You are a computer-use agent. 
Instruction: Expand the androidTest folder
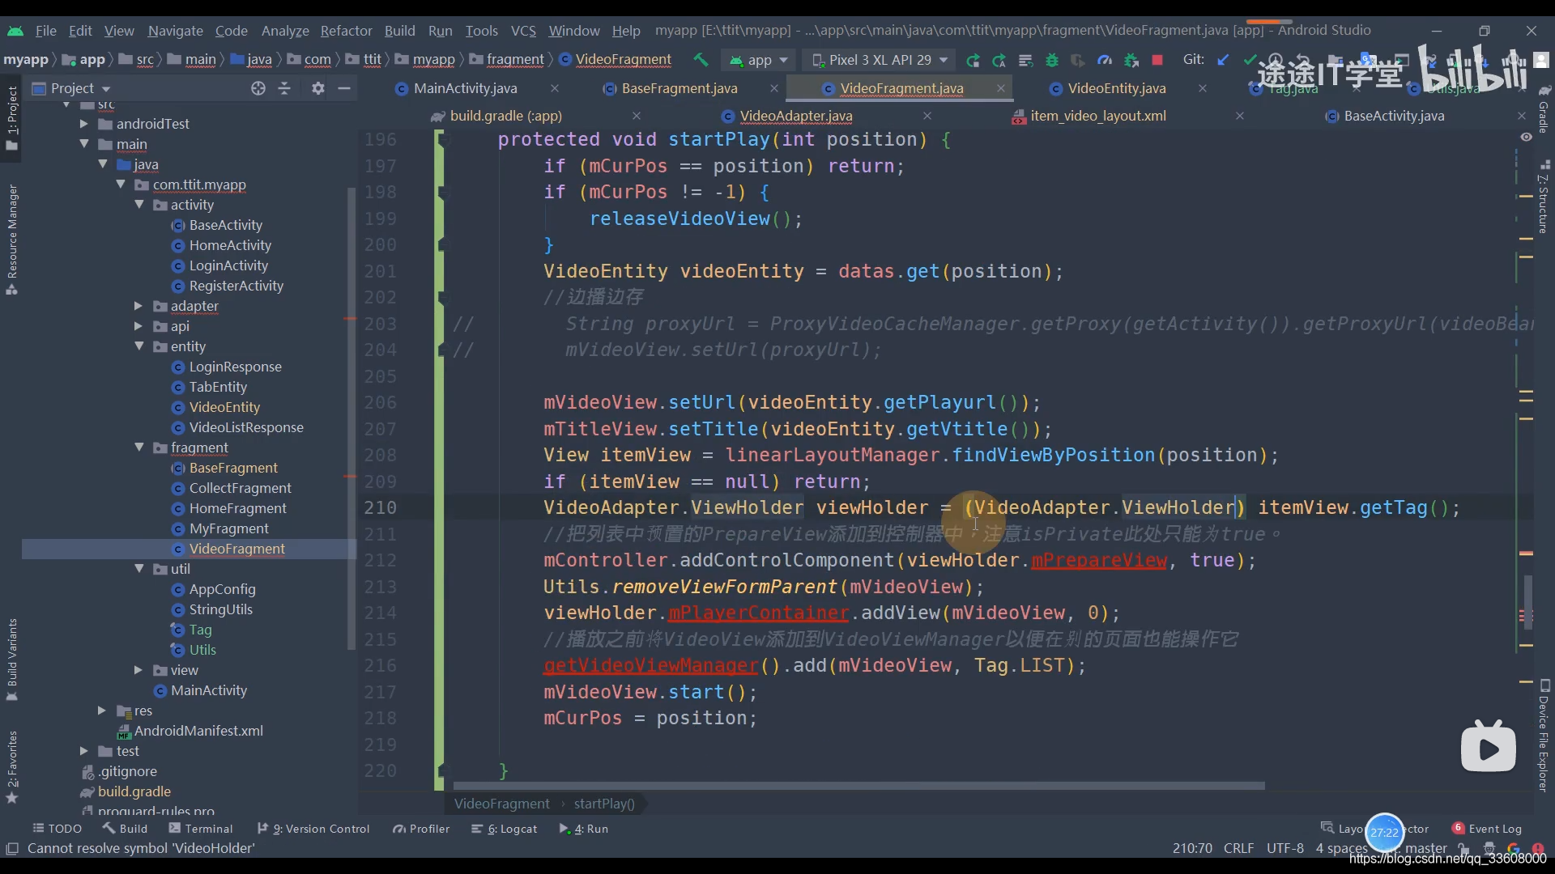(84, 124)
